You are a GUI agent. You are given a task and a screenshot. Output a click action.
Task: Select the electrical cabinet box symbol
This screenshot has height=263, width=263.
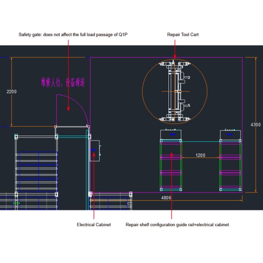pos(95,151)
